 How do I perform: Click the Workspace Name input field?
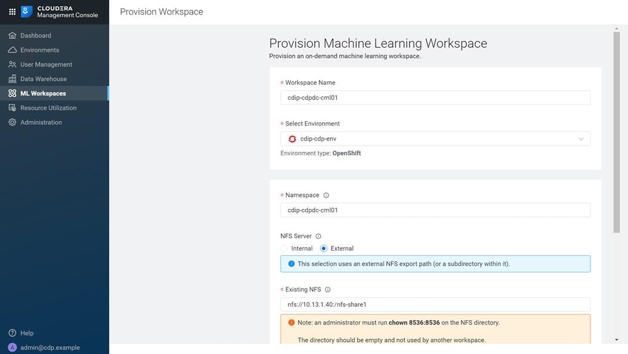435,97
